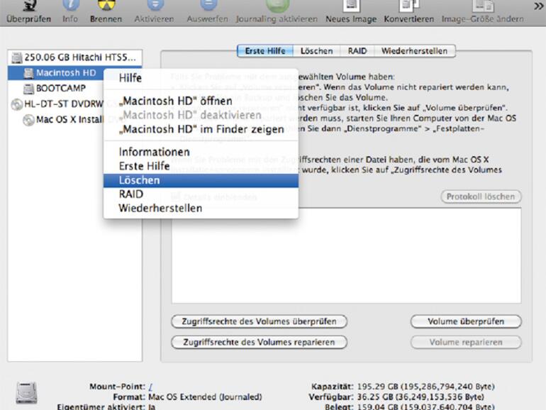
Task: Click the Kapazität value 195.29 GB
Action: (x=426, y=387)
